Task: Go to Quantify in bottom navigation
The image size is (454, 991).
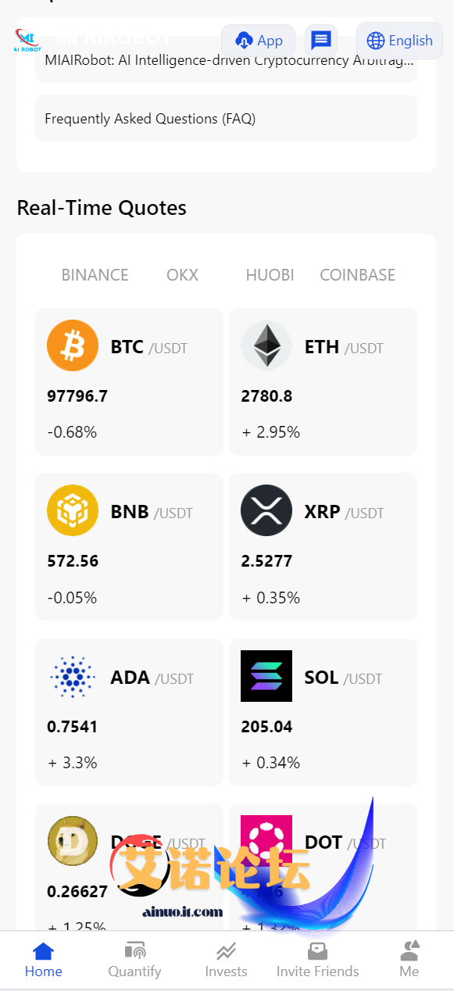Action: (x=135, y=961)
